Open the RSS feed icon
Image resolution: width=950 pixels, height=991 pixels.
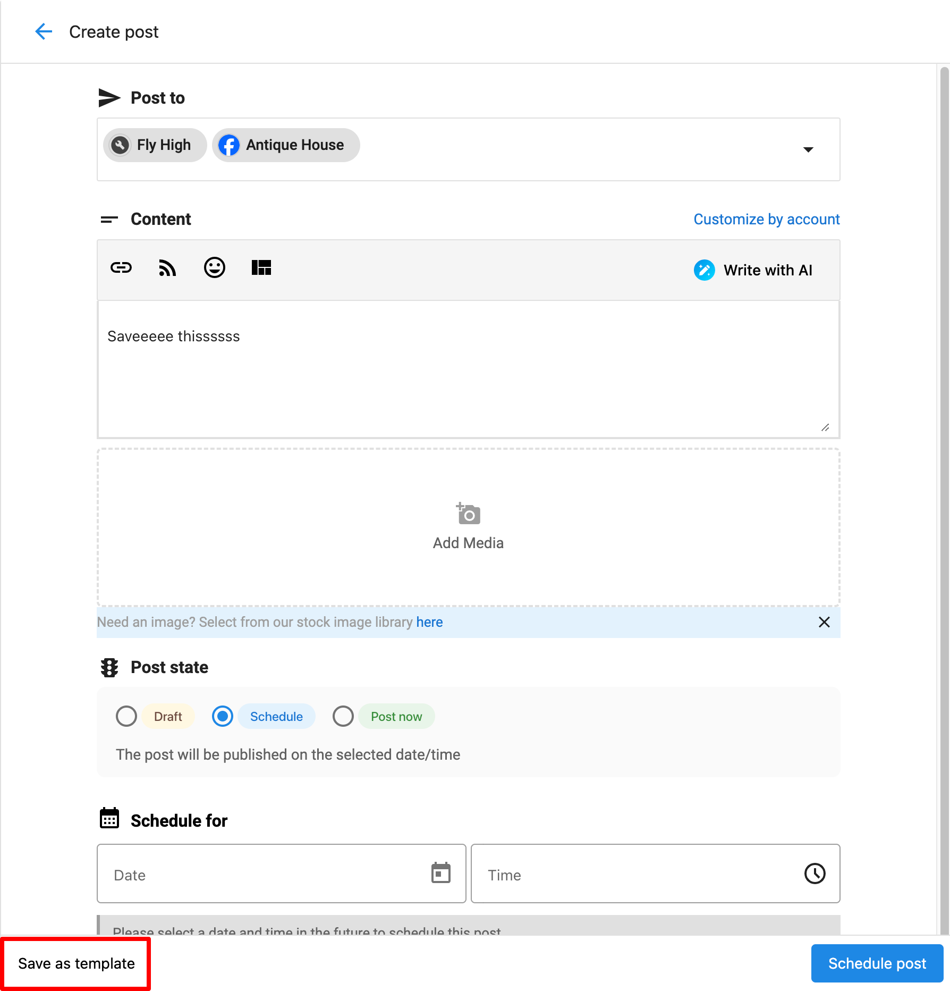pyautogui.click(x=167, y=268)
